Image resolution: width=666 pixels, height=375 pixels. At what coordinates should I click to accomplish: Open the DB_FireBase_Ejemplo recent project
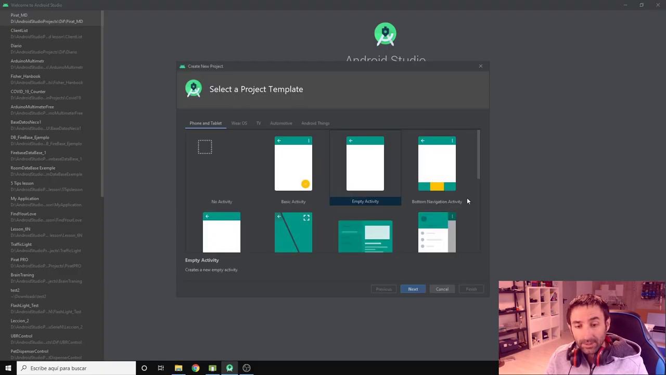point(50,140)
